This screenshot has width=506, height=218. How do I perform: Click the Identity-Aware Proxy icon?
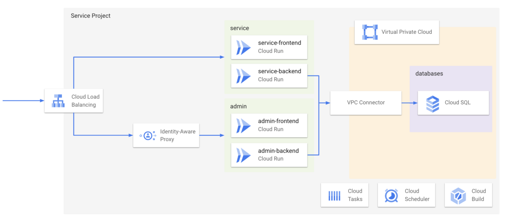tap(148, 135)
